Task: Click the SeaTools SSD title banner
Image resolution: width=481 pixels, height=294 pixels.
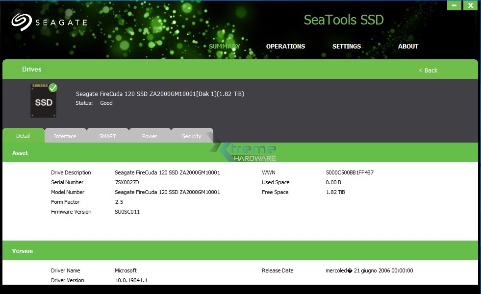Action: pos(343,20)
